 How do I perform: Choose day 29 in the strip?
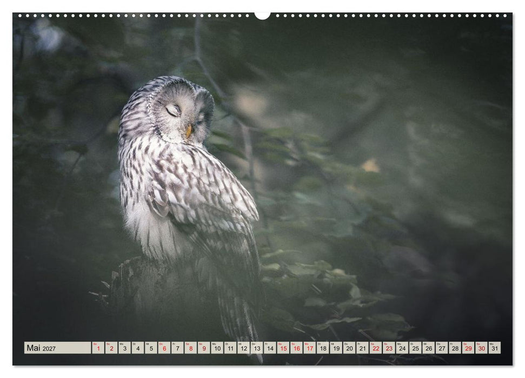pyautogui.click(x=468, y=348)
